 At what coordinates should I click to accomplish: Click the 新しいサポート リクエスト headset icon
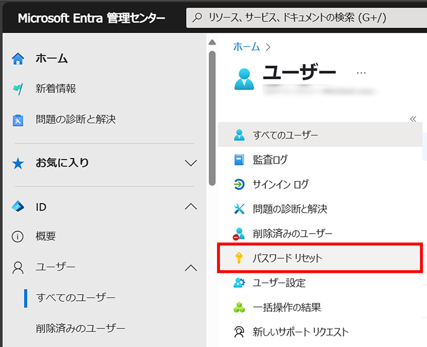[239, 332]
